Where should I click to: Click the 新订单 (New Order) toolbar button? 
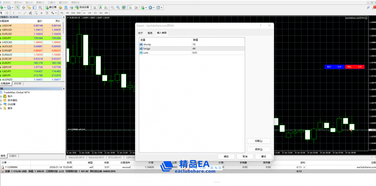click(x=51, y=7)
